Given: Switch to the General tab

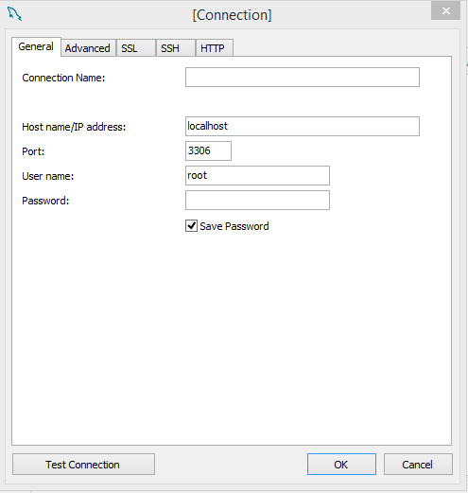Looking at the screenshot, I should pyautogui.click(x=36, y=46).
